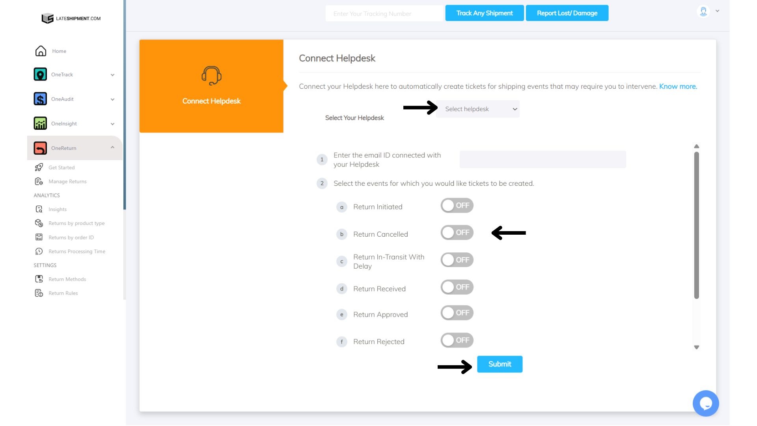Viewport: 757px width, 426px height.
Task: Click the OneAudit dollar sign icon
Action: 40,99
